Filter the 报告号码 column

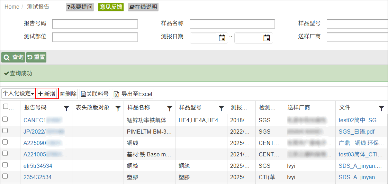pos(66,108)
